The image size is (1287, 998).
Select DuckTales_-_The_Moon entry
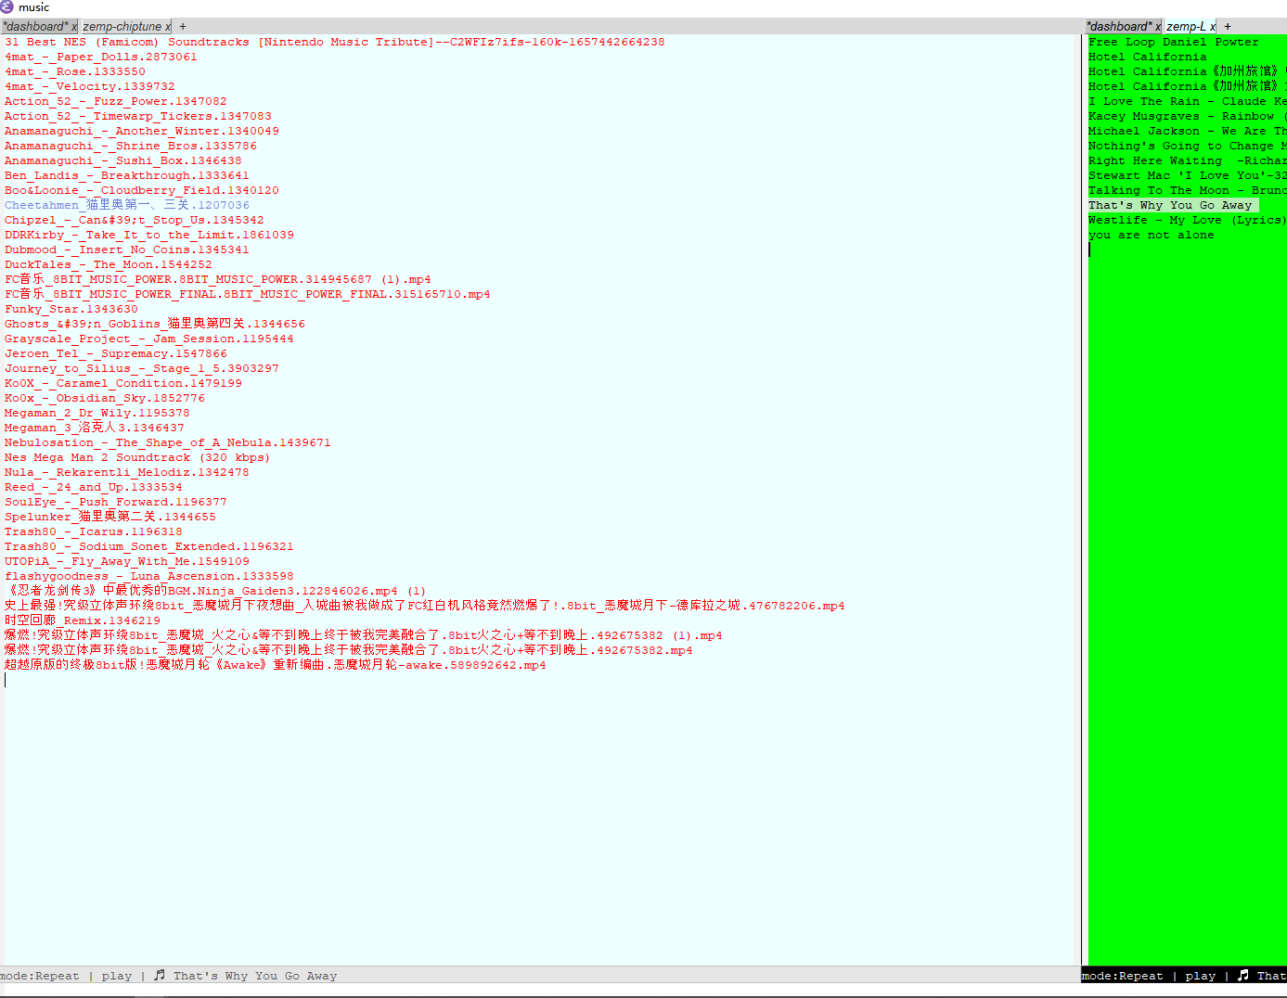coord(109,264)
